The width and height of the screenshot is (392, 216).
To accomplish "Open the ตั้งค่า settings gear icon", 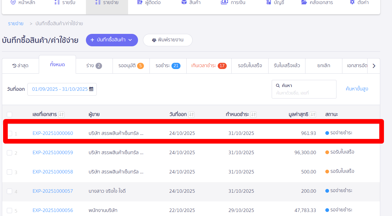I will pos(352,2).
